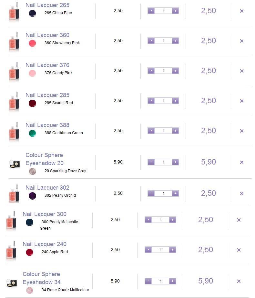Decrease quantity of Nail Lacquer 300
Image resolution: width=255 pixels, height=298 pixels.
point(148,220)
